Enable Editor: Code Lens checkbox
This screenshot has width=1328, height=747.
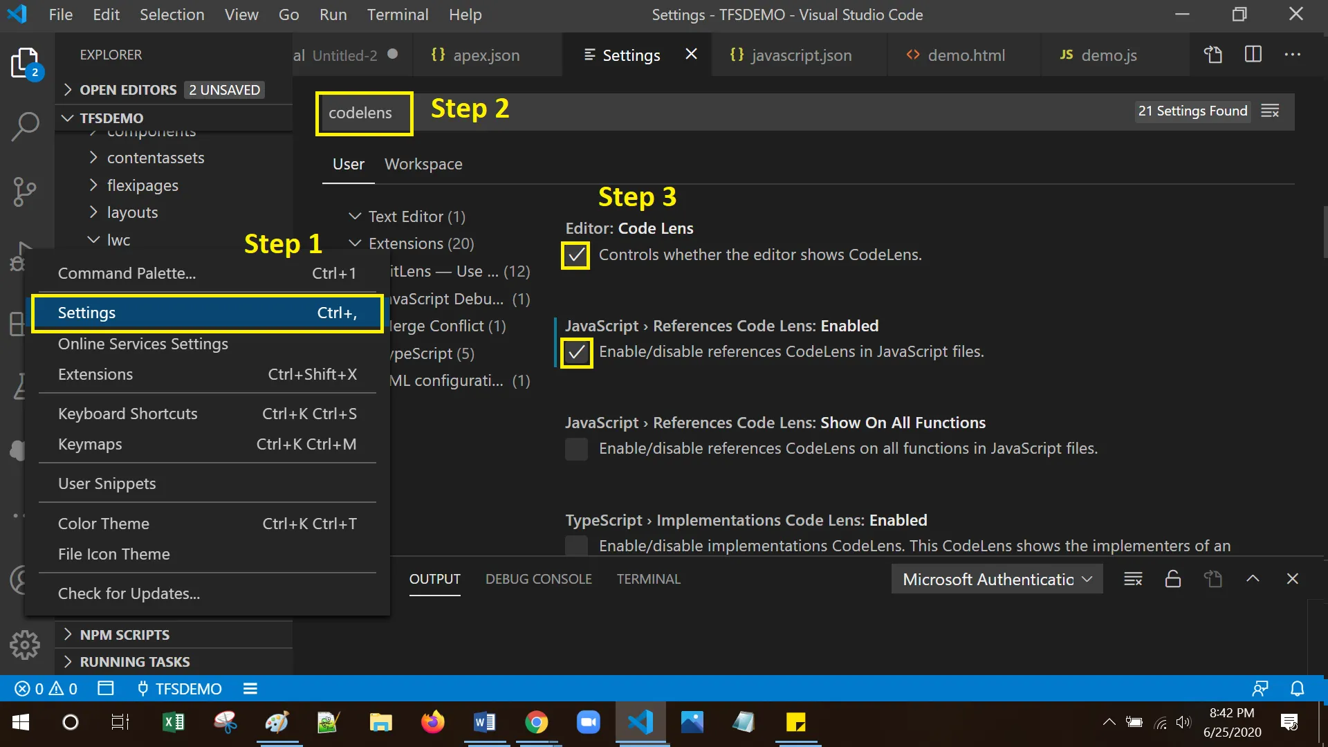[575, 255]
